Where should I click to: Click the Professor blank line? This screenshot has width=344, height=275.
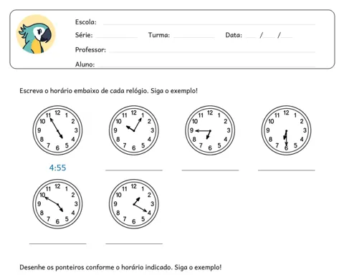click(x=212, y=52)
